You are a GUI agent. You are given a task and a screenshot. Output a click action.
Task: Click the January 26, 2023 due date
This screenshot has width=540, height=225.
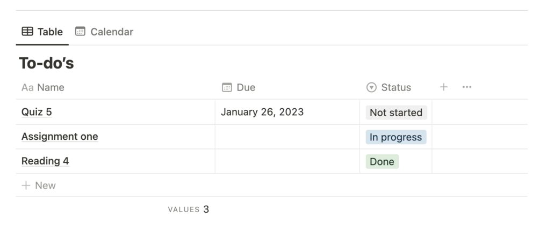click(x=262, y=112)
